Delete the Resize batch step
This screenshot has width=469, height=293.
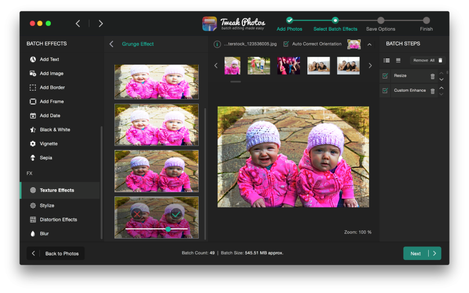coord(432,76)
